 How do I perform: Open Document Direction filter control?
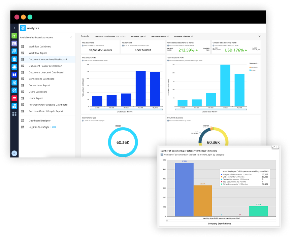(x=183, y=36)
